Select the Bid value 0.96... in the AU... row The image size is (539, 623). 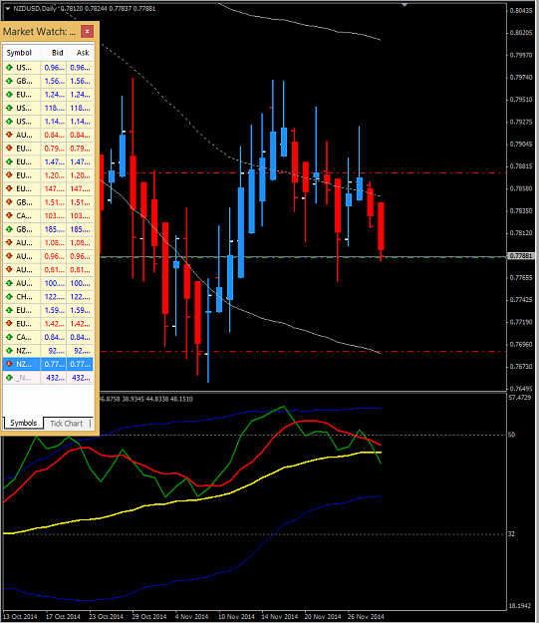point(54,256)
